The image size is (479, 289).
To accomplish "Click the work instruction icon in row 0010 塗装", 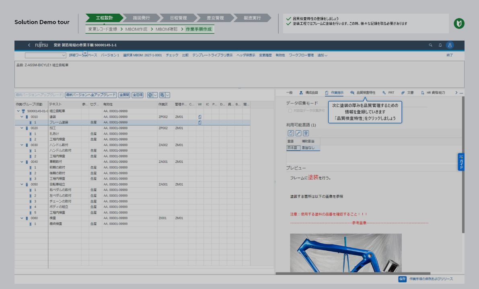I will [200, 117].
